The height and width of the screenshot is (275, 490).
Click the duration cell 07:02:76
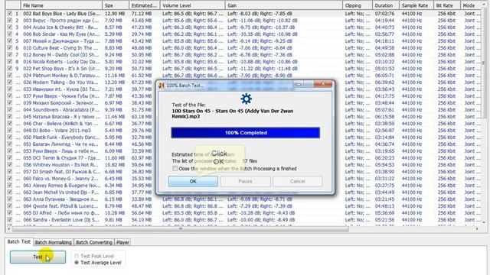384,14
